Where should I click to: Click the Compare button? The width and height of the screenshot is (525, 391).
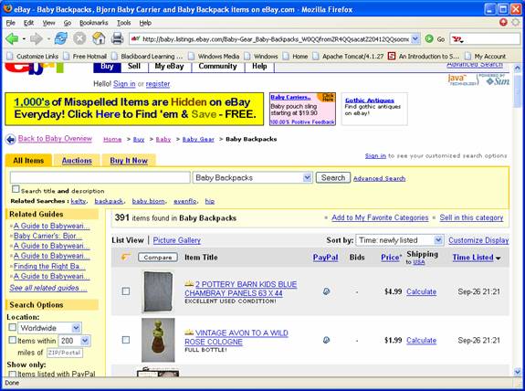158,257
